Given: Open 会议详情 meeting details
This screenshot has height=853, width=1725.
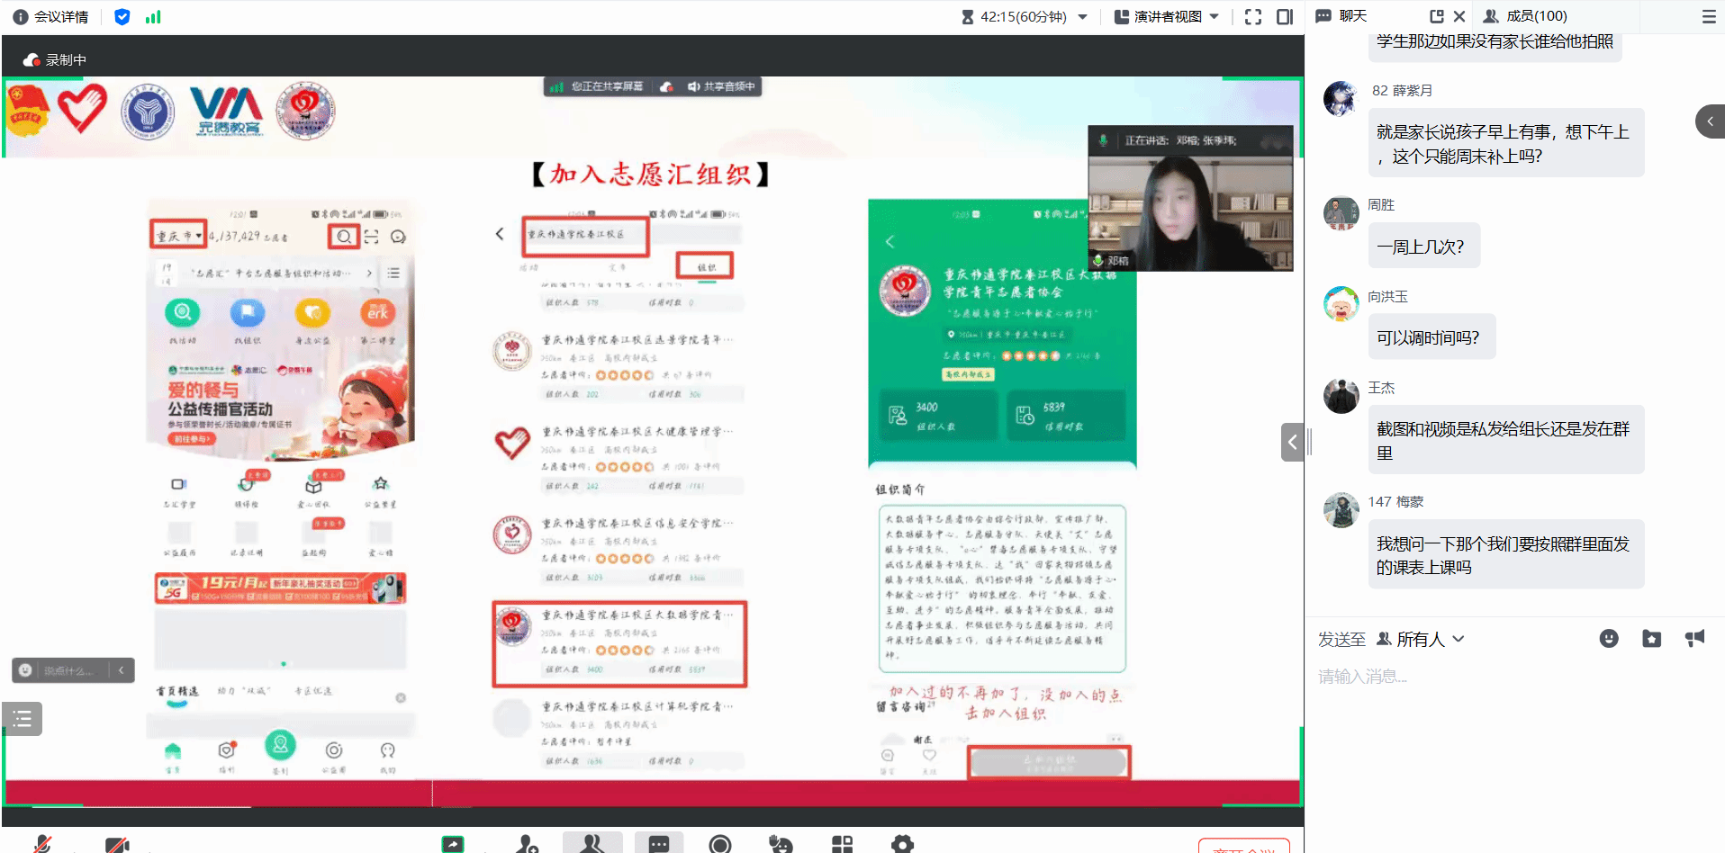Looking at the screenshot, I should [51, 17].
